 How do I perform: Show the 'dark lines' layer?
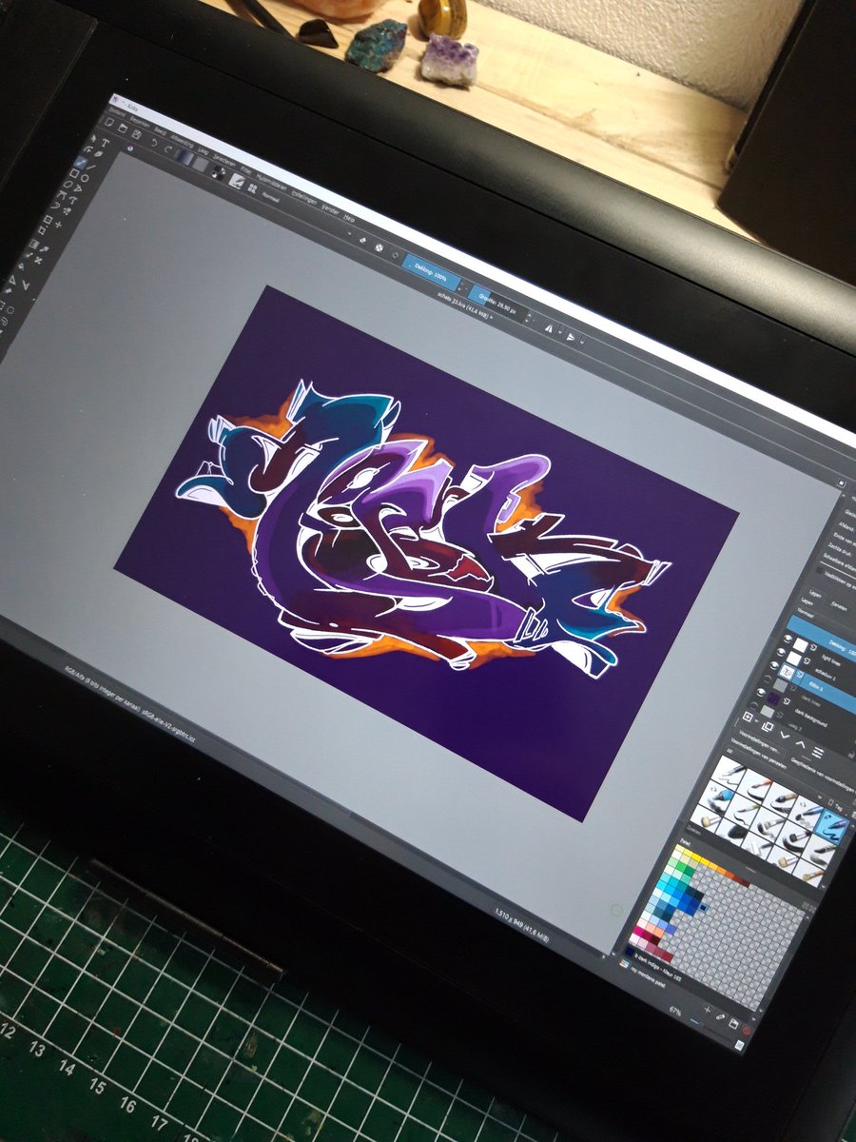coord(768,679)
